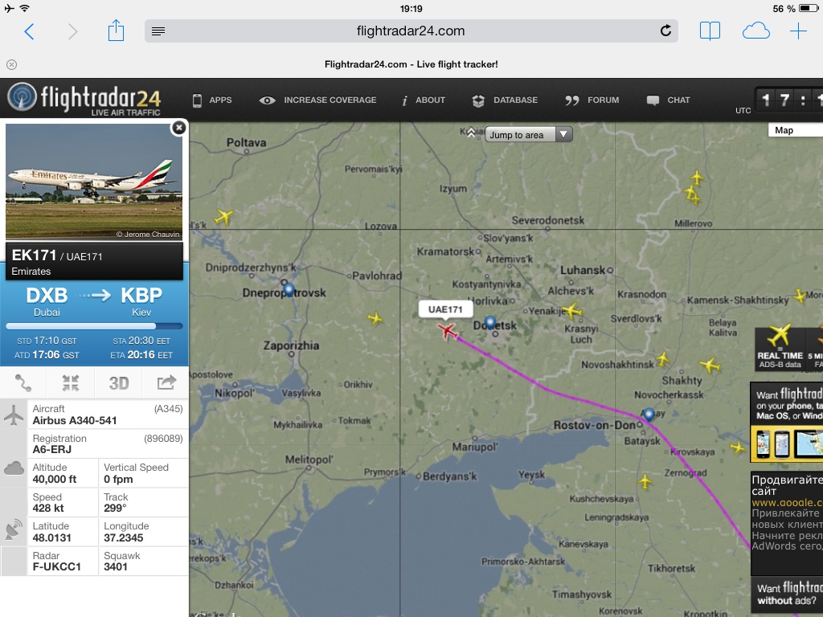The height and width of the screenshot is (617, 823).
Task: Open the DATABASE menu item
Action: pyautogui.click(x=505, y=100)
